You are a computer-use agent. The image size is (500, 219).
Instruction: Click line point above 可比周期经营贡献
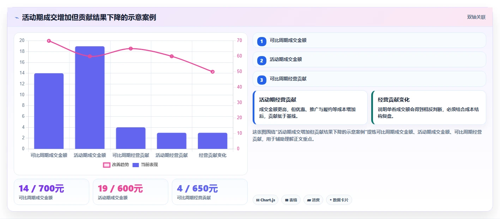(131, 49)
